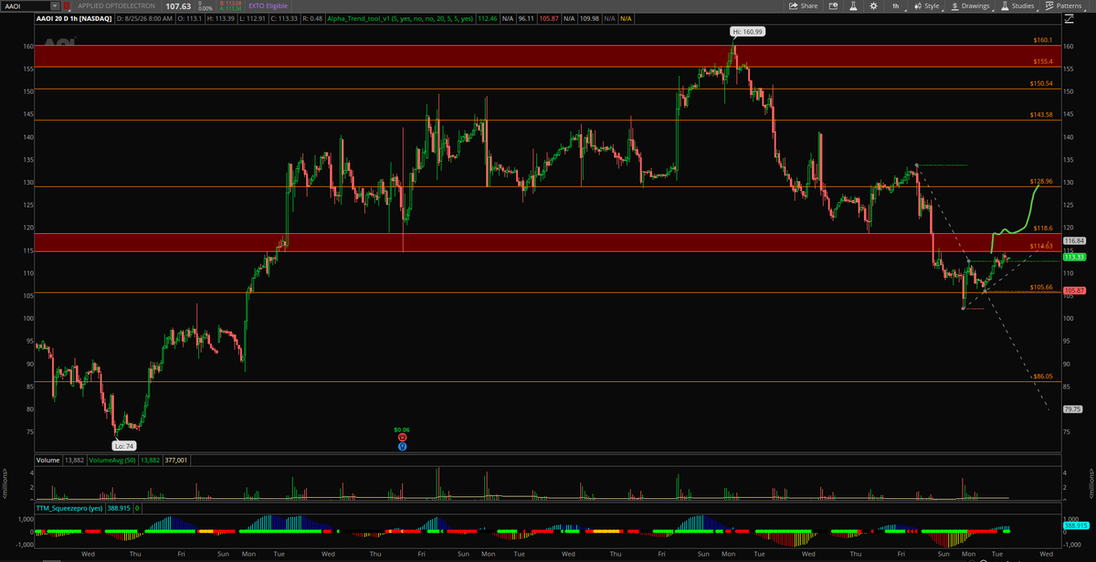This screenshot has height=562, width=1096.
Task: Click the $155.4 price level label
Action: click(1042, 61)
